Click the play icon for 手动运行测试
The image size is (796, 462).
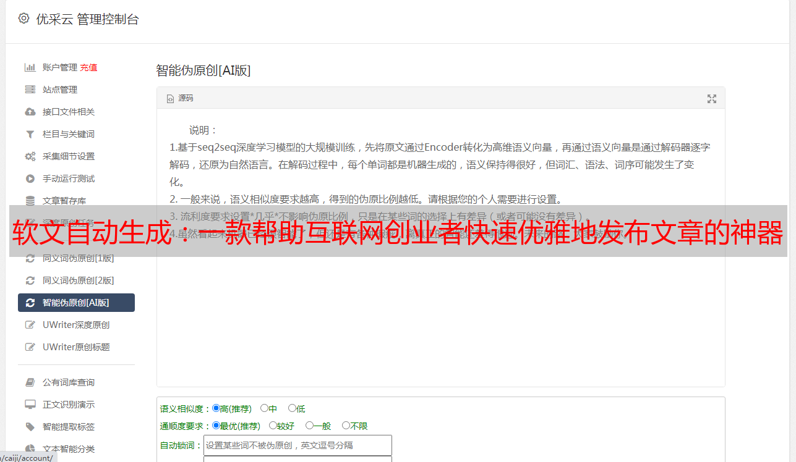tap(30, 178)
